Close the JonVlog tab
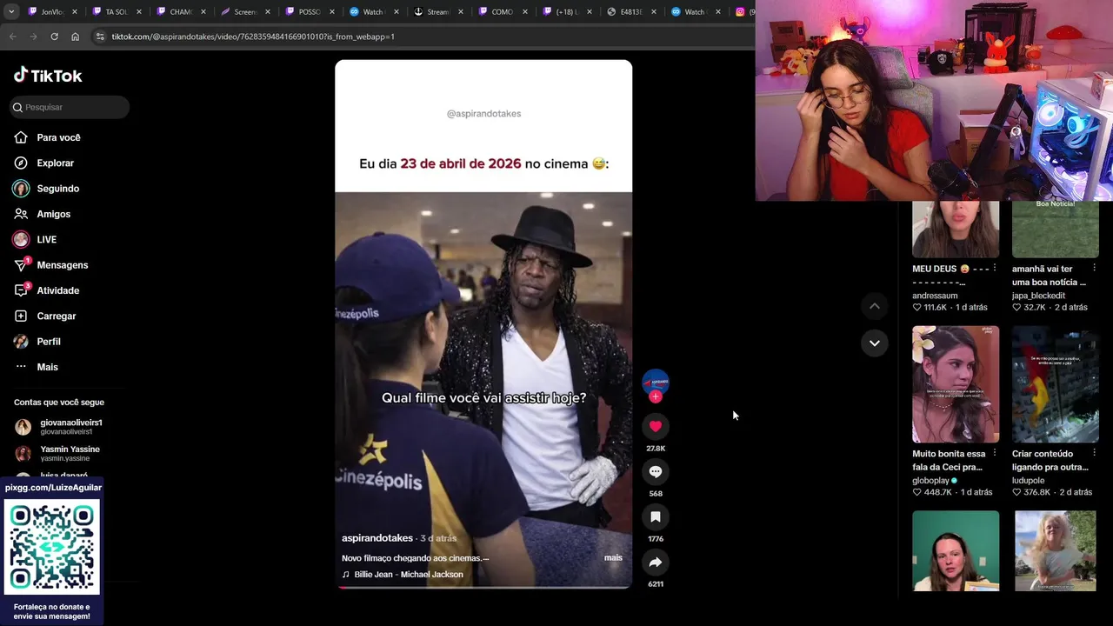This screenshot has height=626, width=1113. point(75,12)
